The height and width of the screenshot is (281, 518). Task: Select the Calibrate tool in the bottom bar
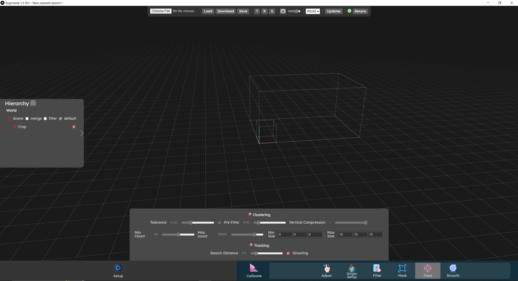click(254, 271)
